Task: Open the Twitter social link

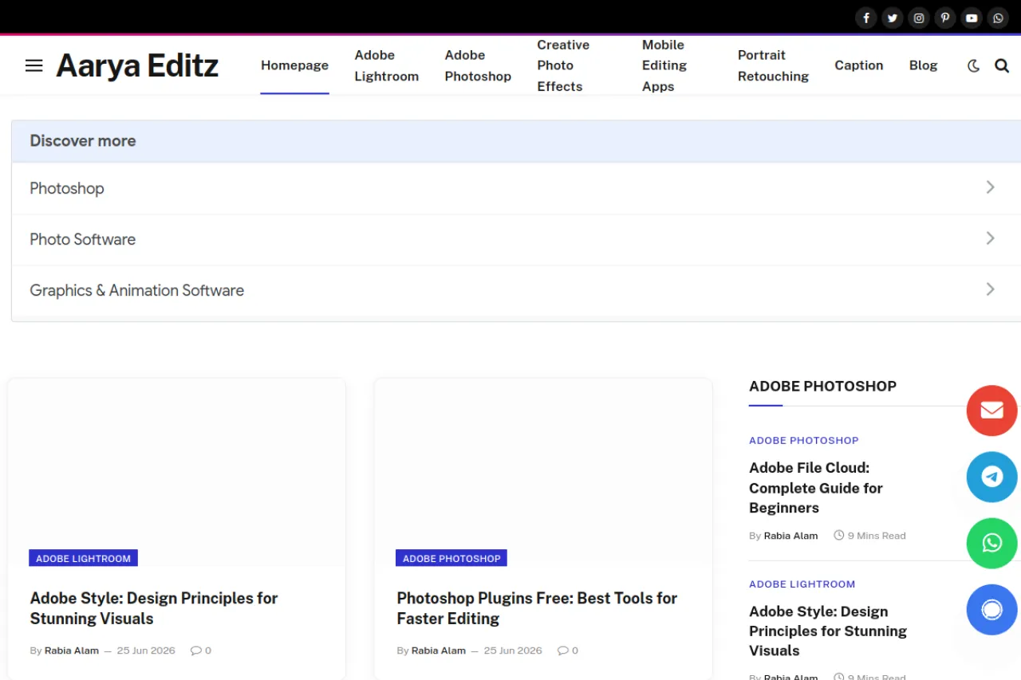Action: pyautogui.click(x=893, y=18)
